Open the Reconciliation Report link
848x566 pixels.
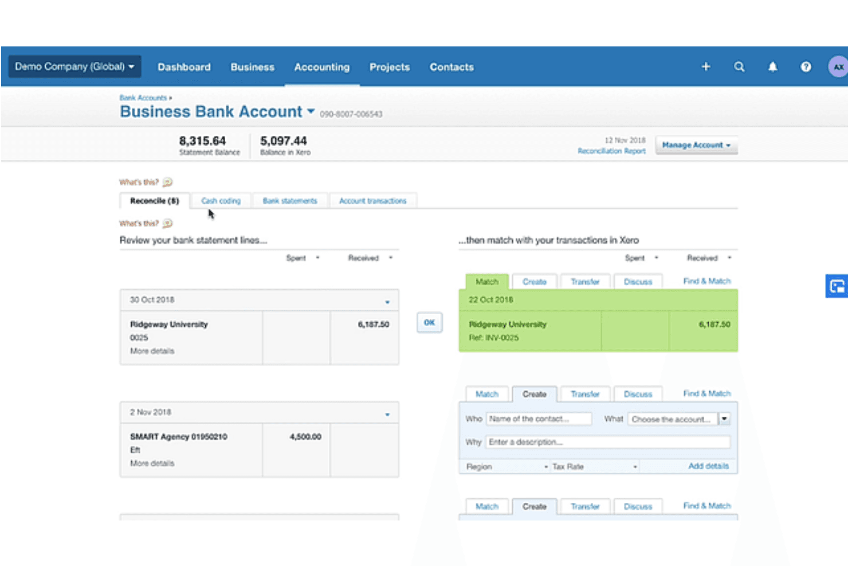coord(611,151)
